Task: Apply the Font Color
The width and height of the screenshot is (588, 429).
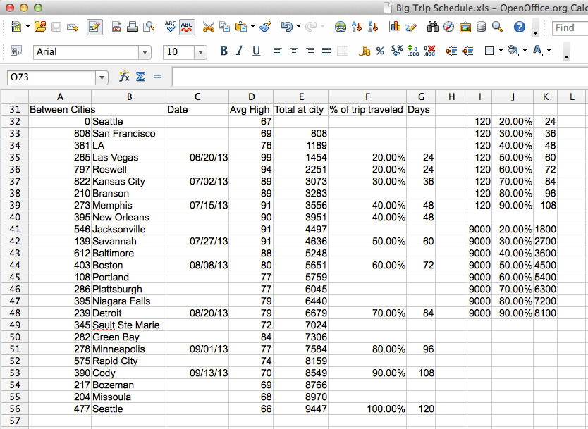Action: tap(537, 51)
